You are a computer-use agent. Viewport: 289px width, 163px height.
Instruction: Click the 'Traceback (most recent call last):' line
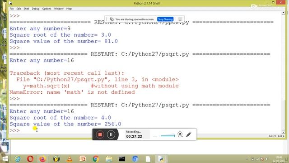click(x=67, y=73)
